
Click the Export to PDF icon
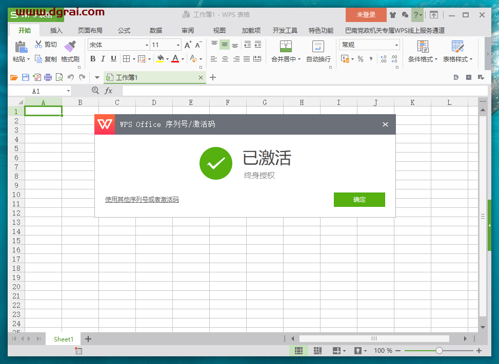pyautogui.click(x=36, y=77)
